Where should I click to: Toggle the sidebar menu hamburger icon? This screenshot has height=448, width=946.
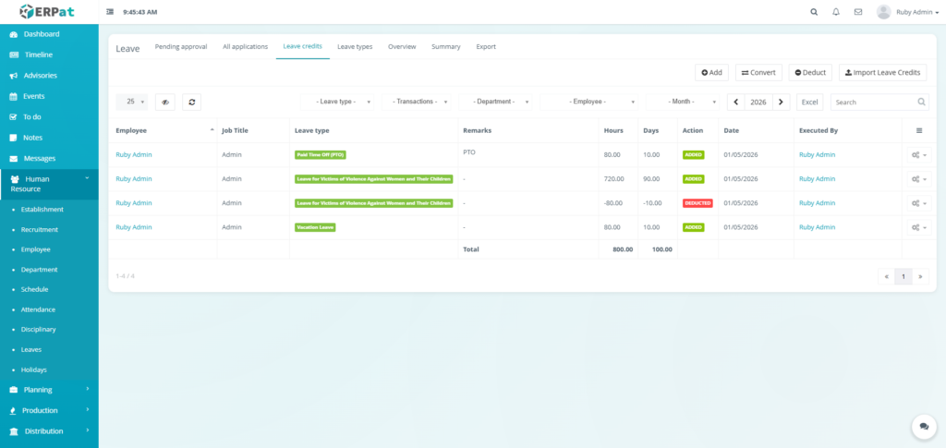(111, 12)
